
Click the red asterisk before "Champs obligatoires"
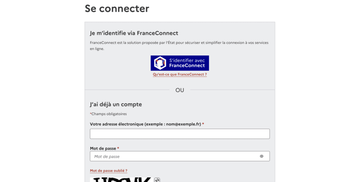pyautogui.click(x=91, y=114)
